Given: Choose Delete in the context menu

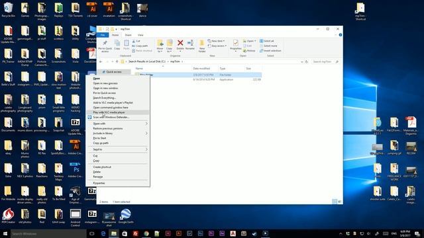Looking at the screenshot, I should point(118,172).
